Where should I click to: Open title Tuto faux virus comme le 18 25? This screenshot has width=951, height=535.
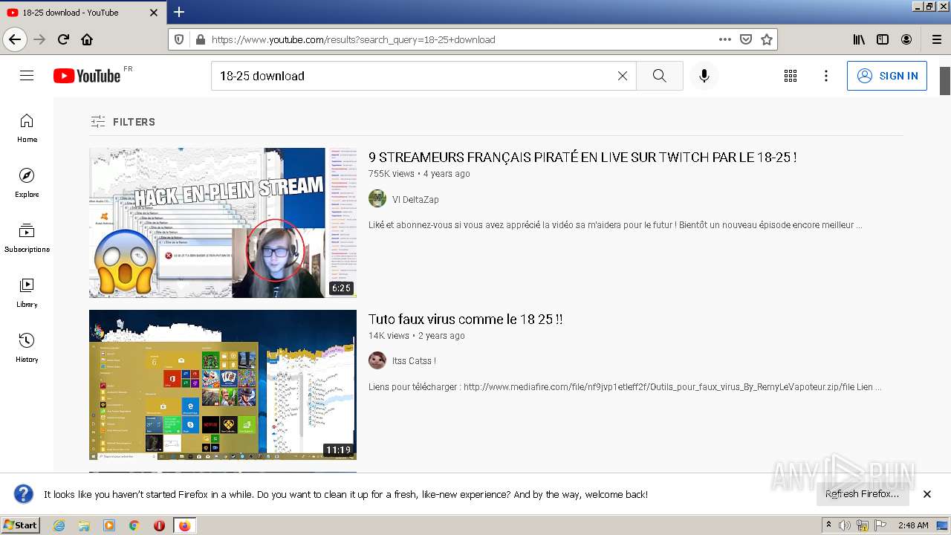(x=465, y=320)
